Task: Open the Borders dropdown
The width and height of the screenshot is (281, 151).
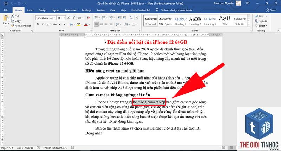Action: (135, 24)
